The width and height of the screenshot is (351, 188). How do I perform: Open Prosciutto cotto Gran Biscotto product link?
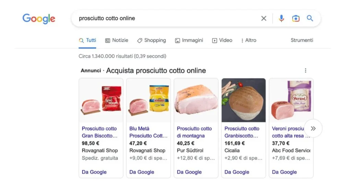click(99, 132)
